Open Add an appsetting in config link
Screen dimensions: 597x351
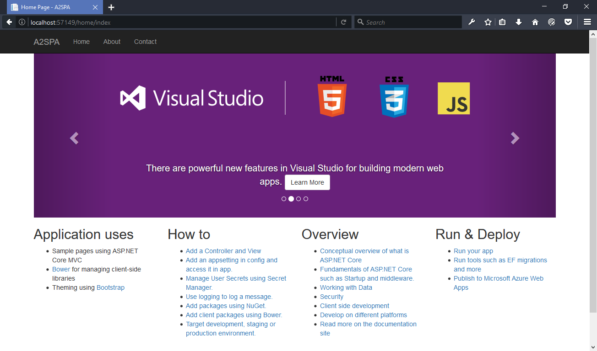point(232,265)
